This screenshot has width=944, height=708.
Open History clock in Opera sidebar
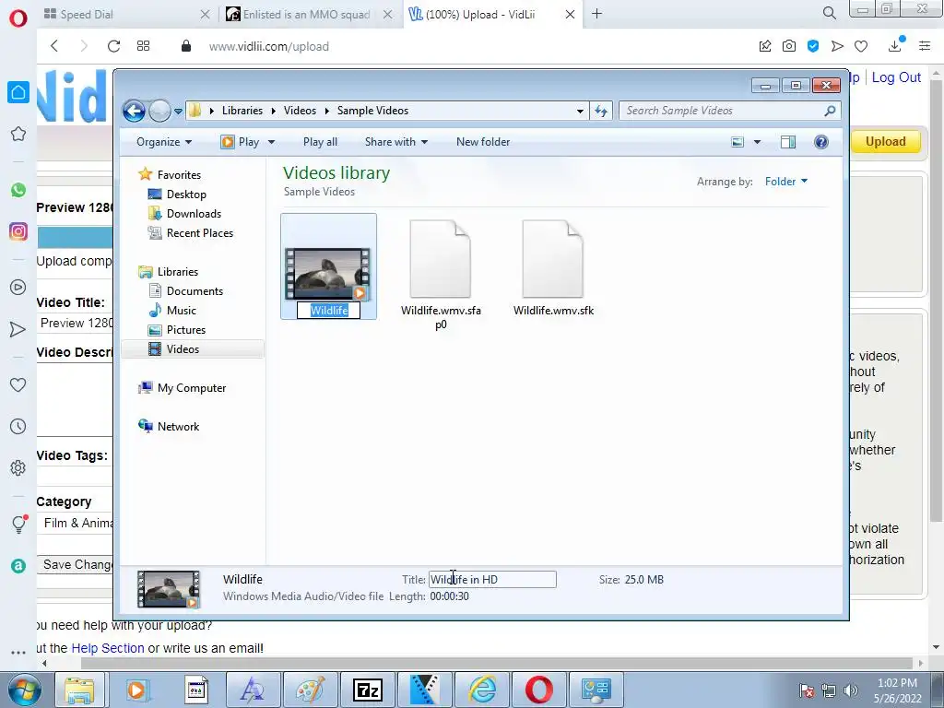point(18,427)
